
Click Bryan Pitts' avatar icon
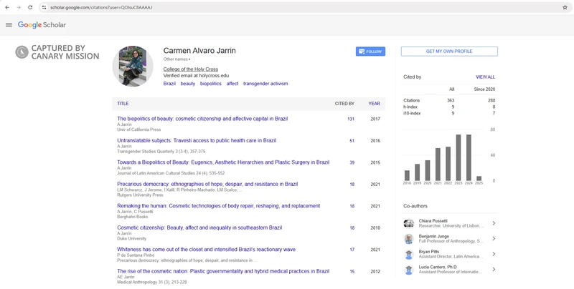click(408, 255)
